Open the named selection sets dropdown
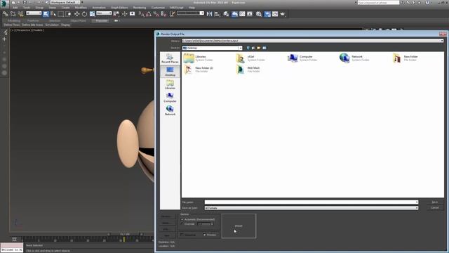 click(x=190, y=13)
